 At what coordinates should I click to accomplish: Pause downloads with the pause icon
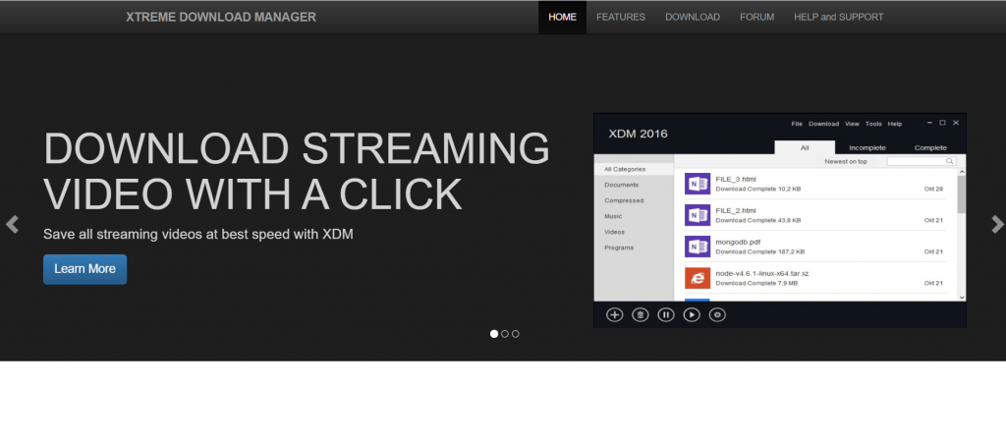tap(666, 314)
